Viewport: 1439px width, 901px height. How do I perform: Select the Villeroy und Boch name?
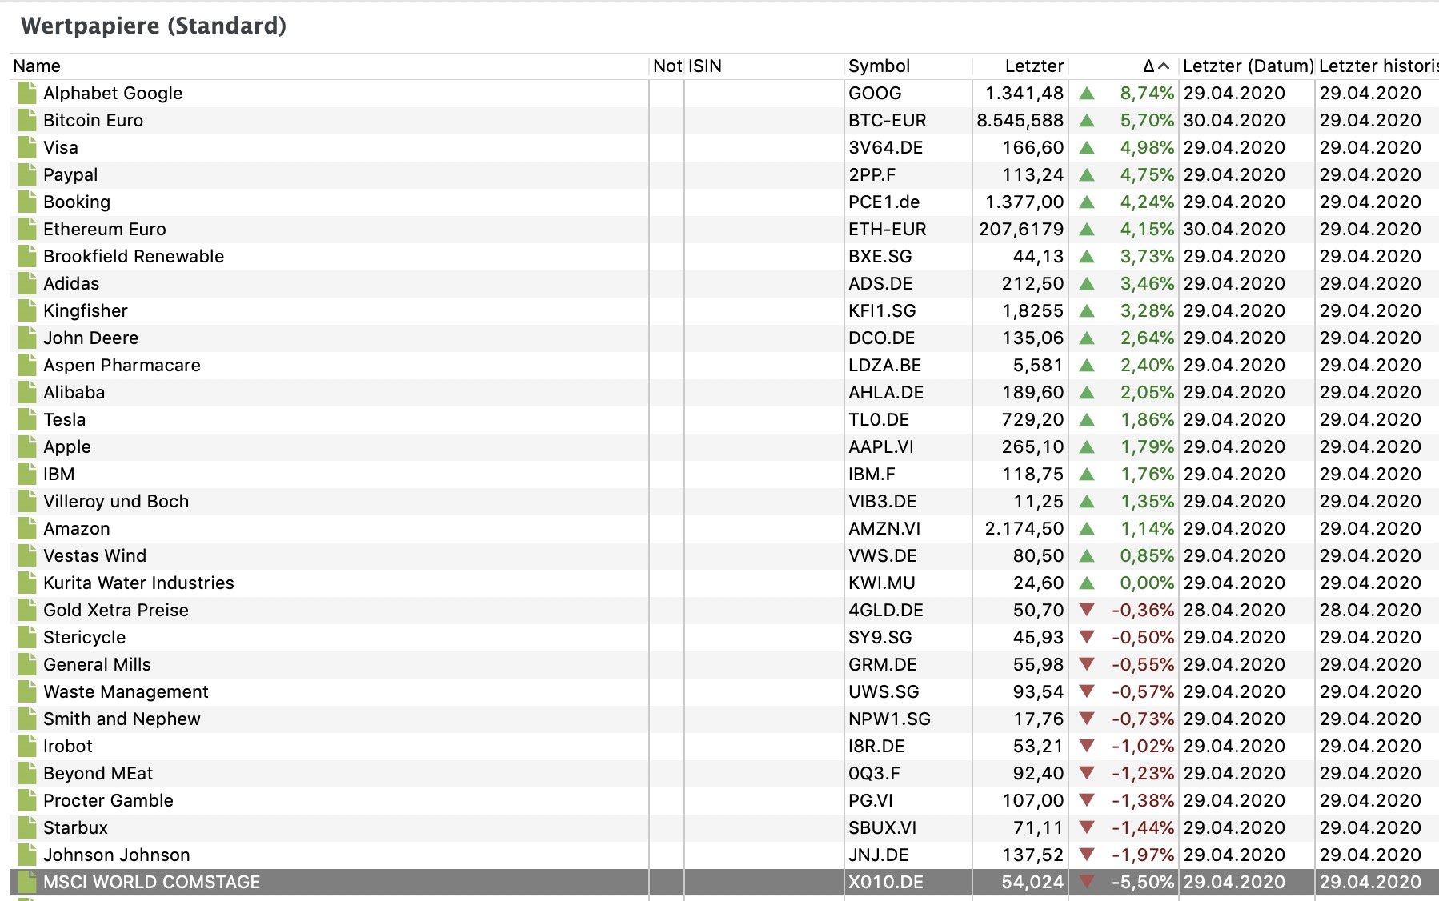(116, 501)
